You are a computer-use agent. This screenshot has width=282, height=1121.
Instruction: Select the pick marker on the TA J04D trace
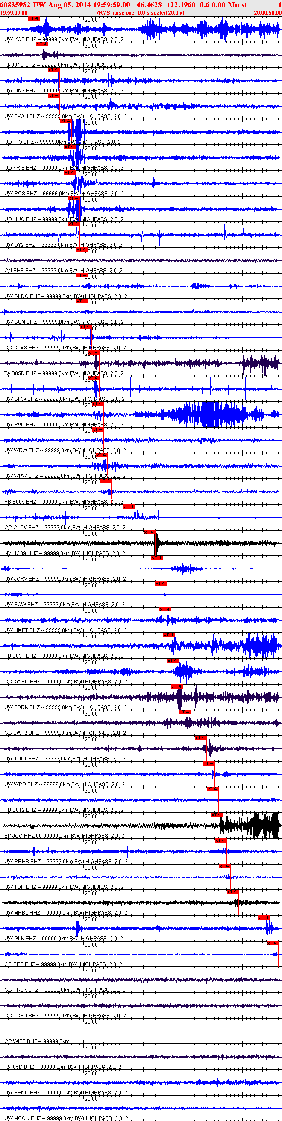click(x=42, y=45)
